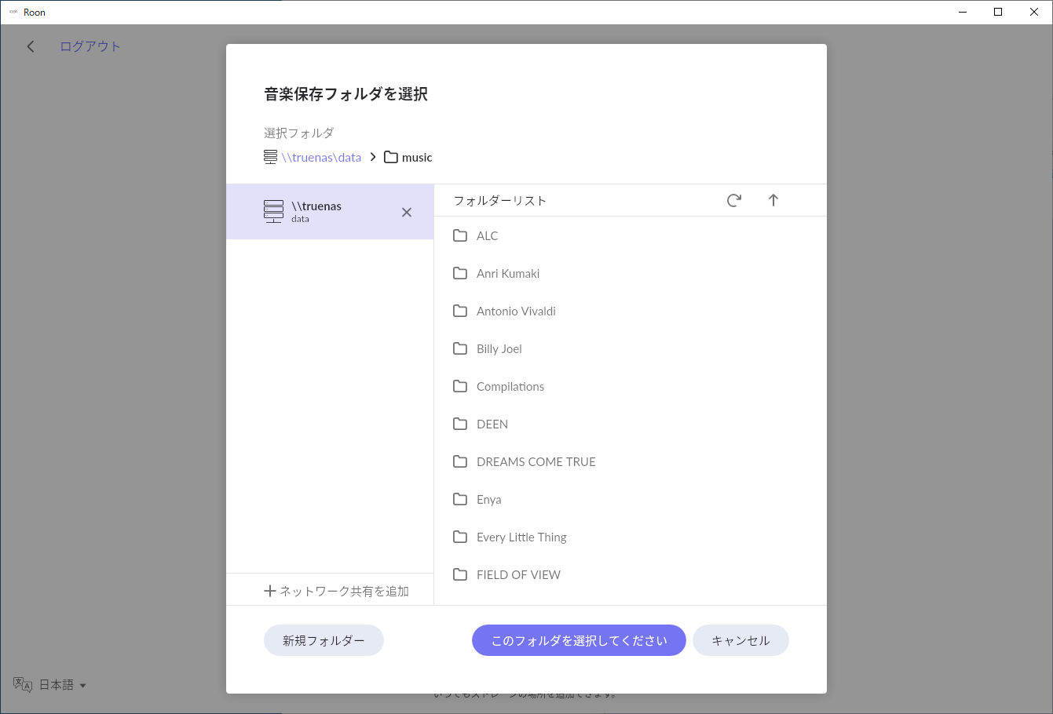Click the Roon app icon in title bar

[13, 12]
